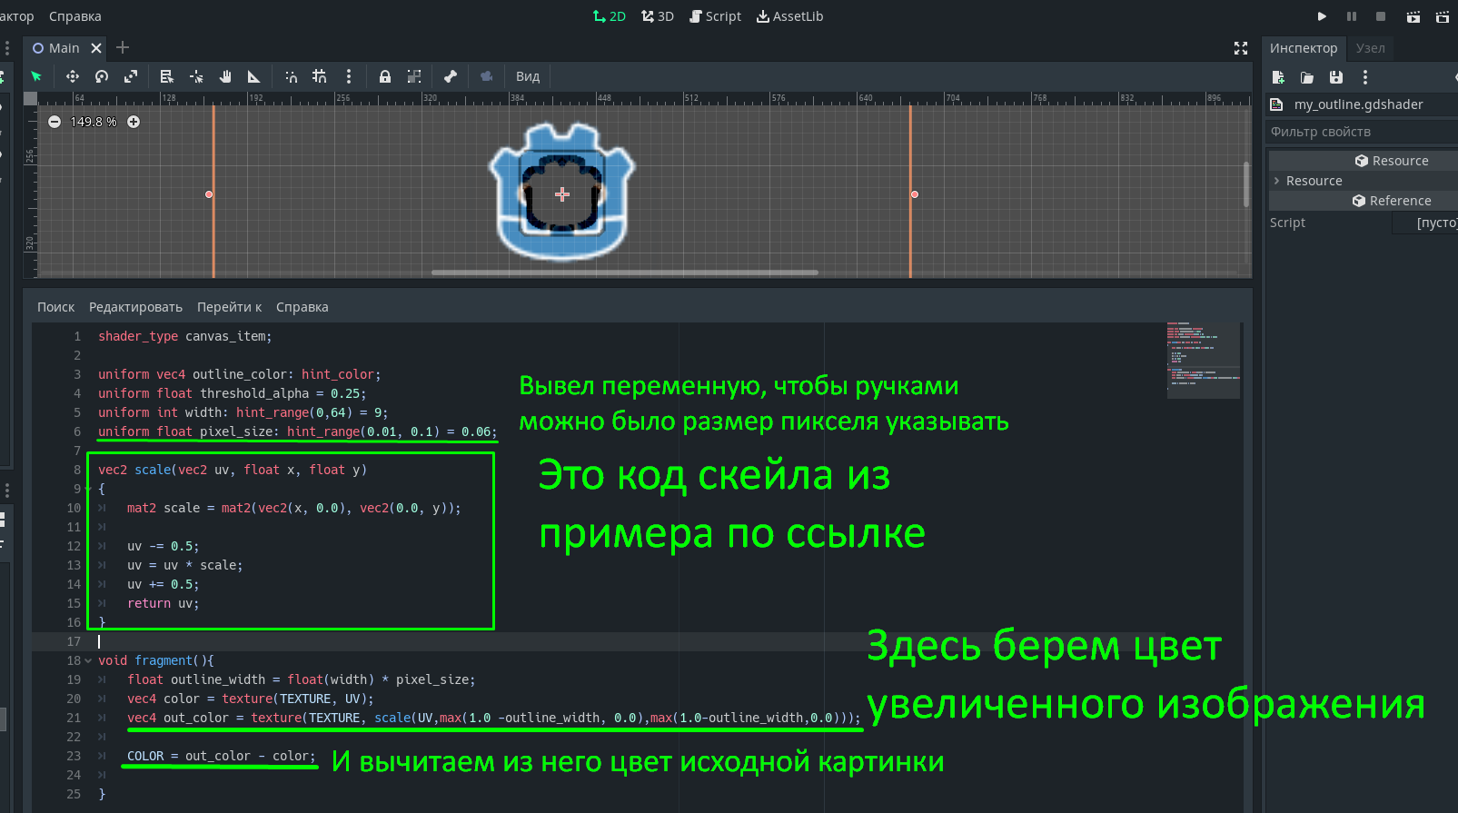Select the Rotate mode tool

click(102, 77)
